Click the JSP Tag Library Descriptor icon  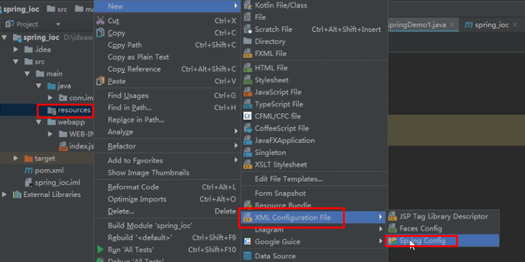(392, 216)
